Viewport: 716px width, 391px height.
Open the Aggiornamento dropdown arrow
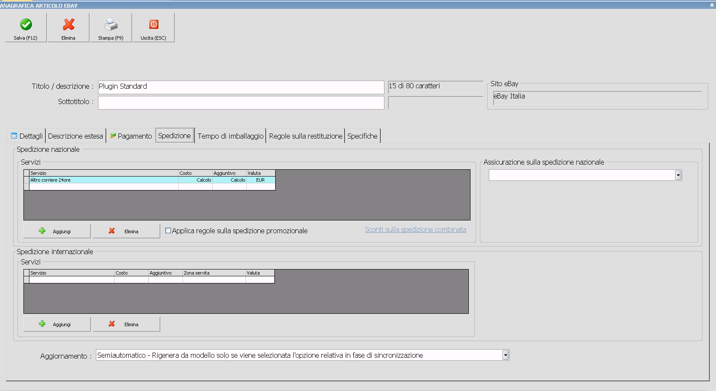coord(505,355)
